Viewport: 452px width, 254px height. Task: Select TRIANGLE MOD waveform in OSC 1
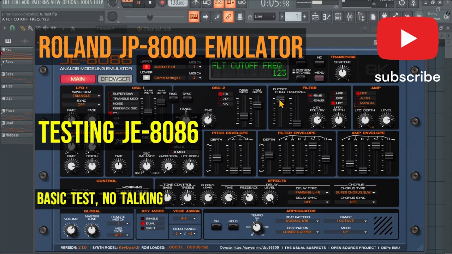[x=123, y=99]
